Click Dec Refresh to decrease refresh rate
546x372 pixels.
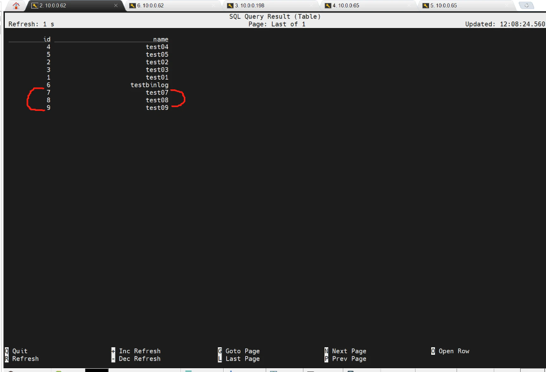[x=139, y=359]
